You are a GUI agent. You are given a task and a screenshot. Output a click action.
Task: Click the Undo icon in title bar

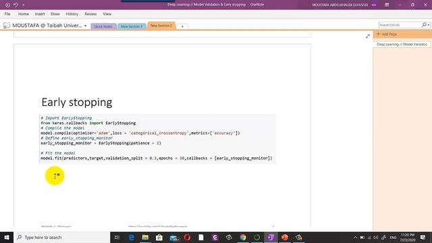click(16, 5)
